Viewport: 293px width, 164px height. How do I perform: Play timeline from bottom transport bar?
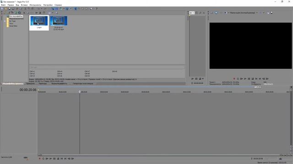pos(51,159)
